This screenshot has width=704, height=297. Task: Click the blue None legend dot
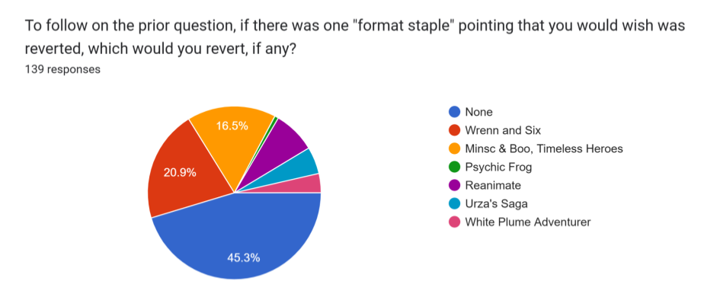[455, 112]
